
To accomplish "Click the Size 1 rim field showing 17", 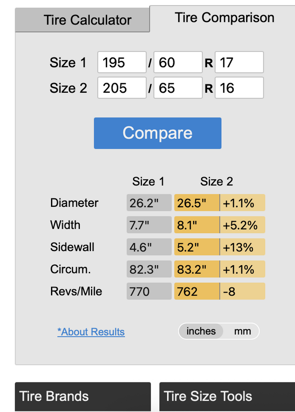I will [x=239, y=63].
